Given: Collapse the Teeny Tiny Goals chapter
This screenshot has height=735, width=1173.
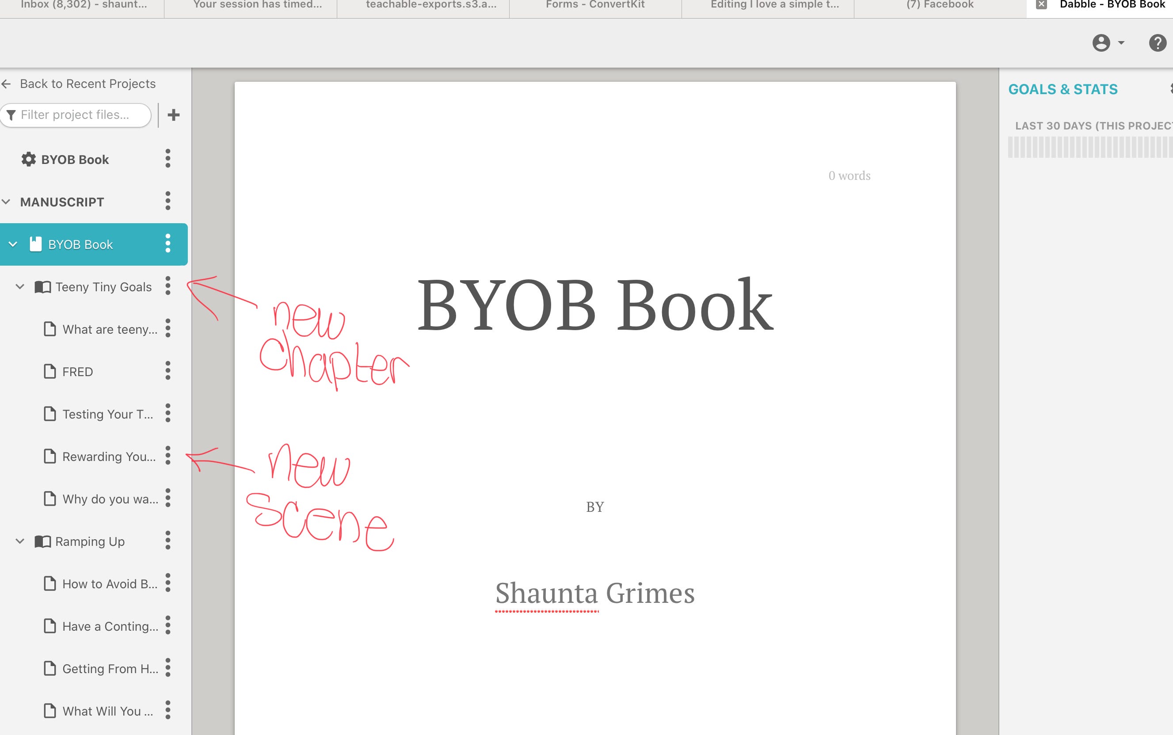Looking at the screenshot, I should pos(20,287).
